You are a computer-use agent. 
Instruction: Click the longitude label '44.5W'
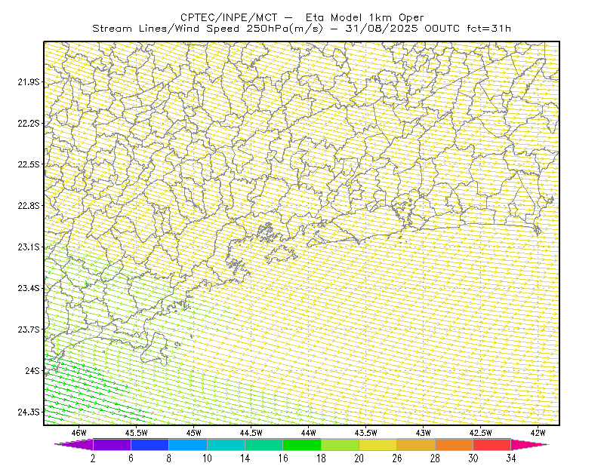click(251, 433)
